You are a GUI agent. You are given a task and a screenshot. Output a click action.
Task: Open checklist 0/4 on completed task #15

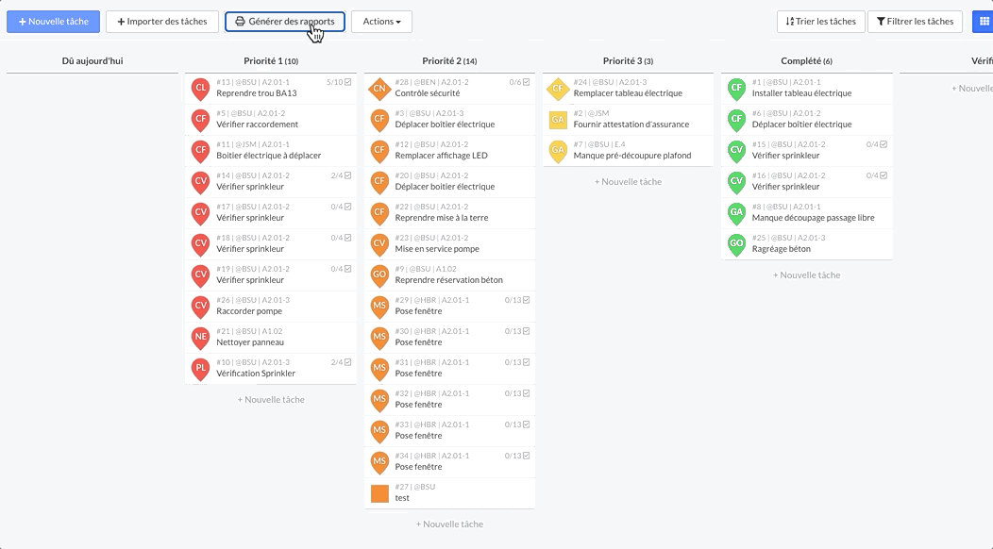coord(877,144)
